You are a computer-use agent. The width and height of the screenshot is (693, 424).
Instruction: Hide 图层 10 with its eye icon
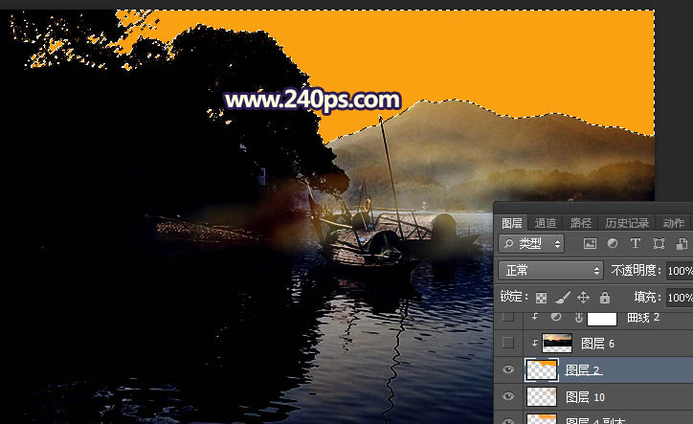point(508,396)
